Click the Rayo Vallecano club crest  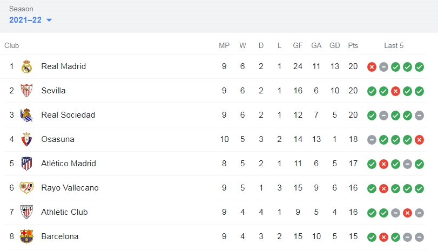[x=26, y=188]
